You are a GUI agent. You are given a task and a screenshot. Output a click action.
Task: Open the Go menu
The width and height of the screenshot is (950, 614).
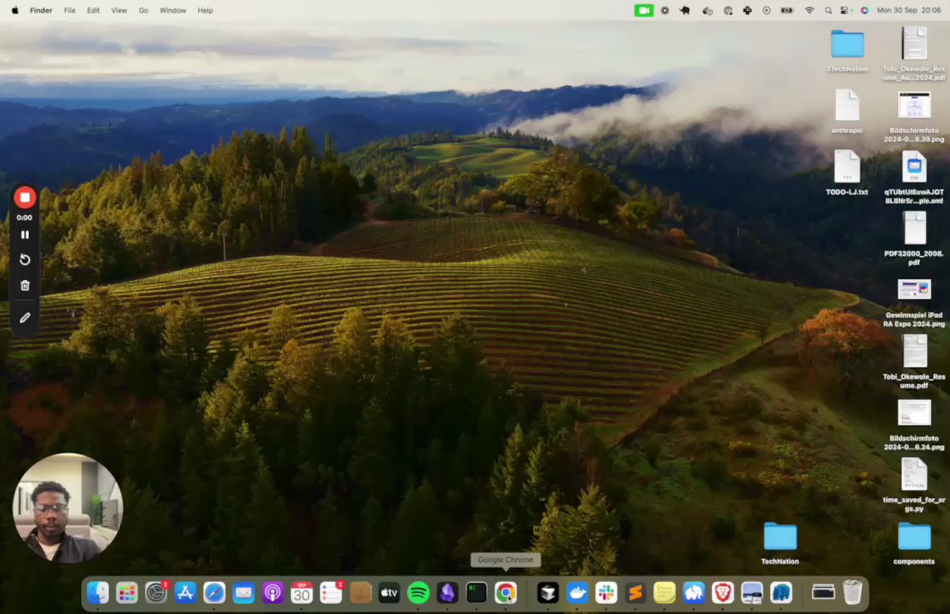[143, 10]
